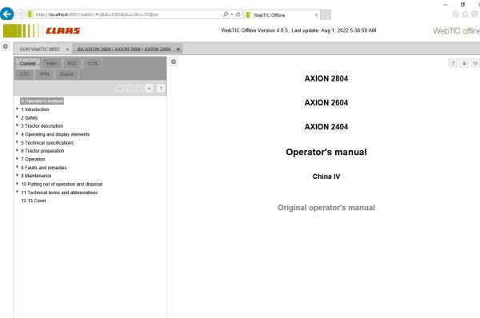Click the browser Home icon
This screenshot has width=480, height=318.
455,14
